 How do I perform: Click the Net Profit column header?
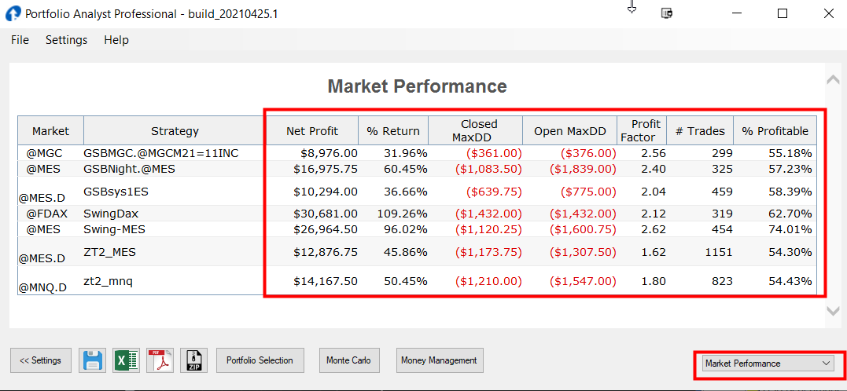pos(312,131)
